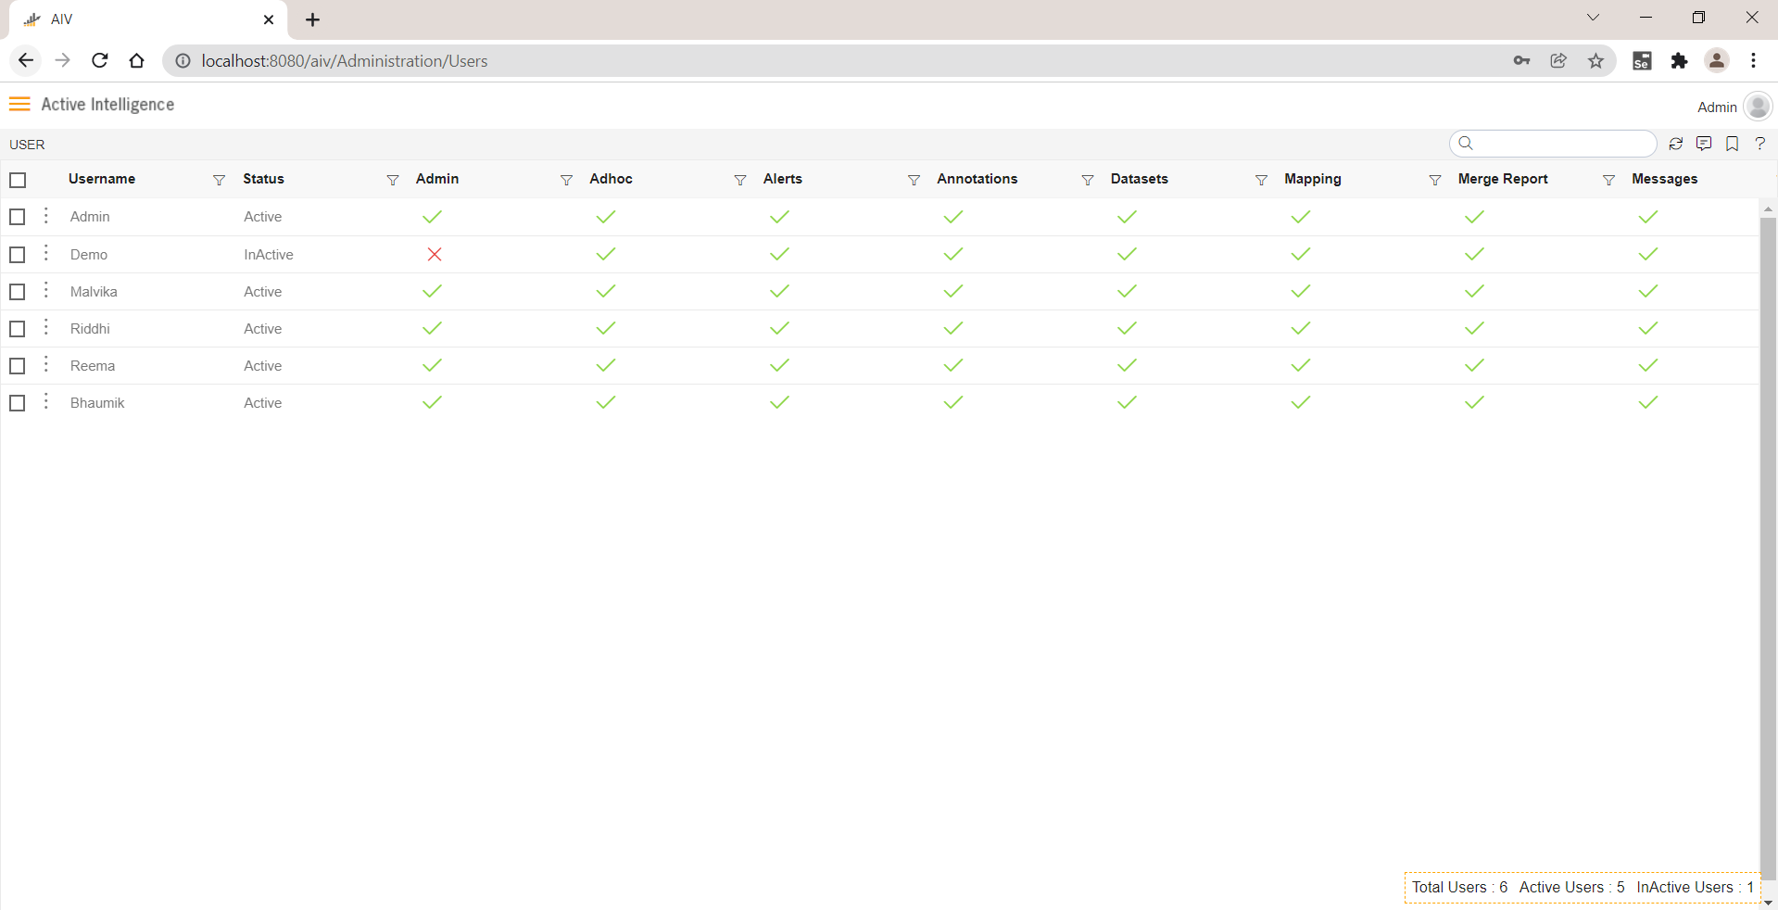Check the Admin user row checkbox
1778x910 pixels.
click(18, 217)
